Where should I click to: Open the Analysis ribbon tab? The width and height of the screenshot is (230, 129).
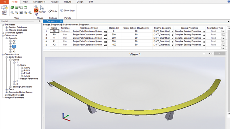(55, 2)
